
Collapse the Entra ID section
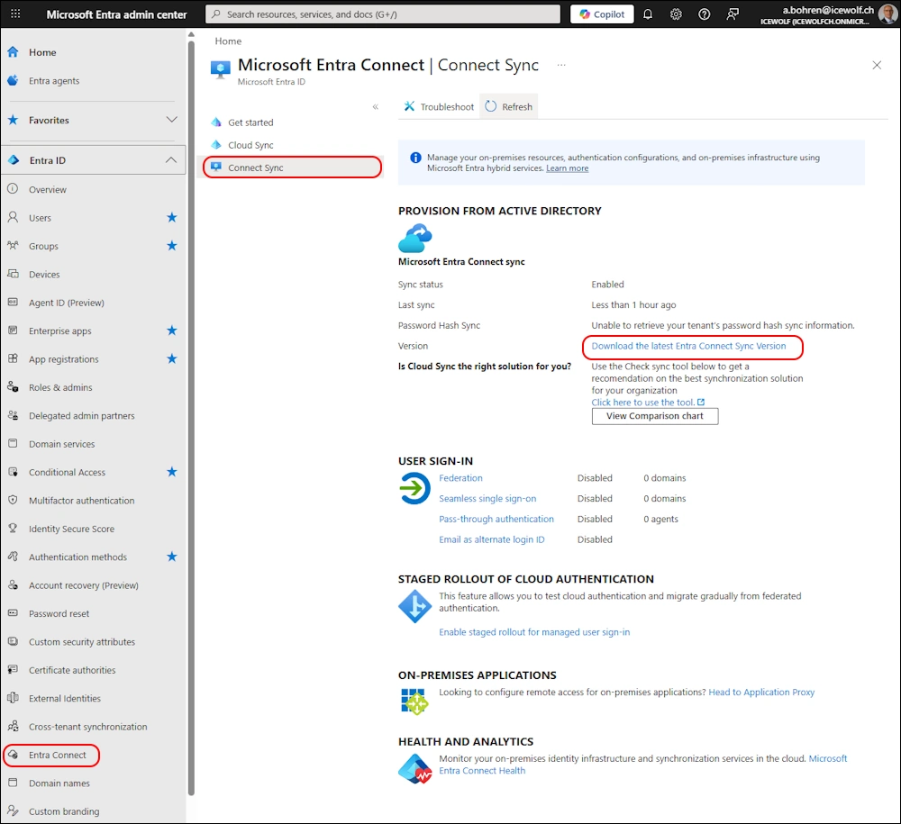point(171,160)
